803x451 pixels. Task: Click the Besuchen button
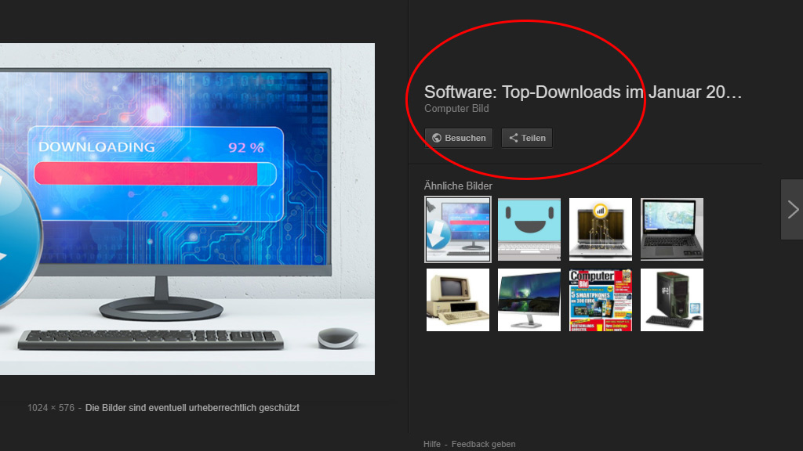tap(459, 138)
